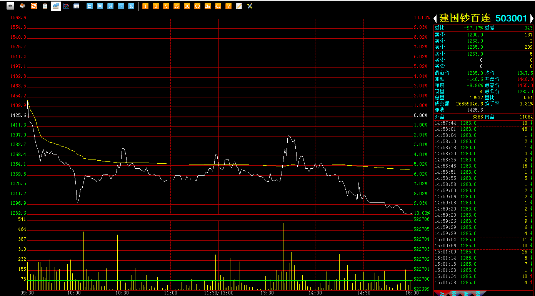Open the crossed tools settings icon
535x296 pixels.
click(x=250, y=6)
